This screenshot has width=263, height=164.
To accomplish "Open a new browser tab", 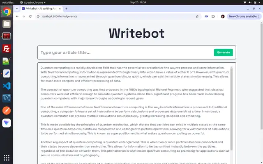I will (x=67, y=9).
